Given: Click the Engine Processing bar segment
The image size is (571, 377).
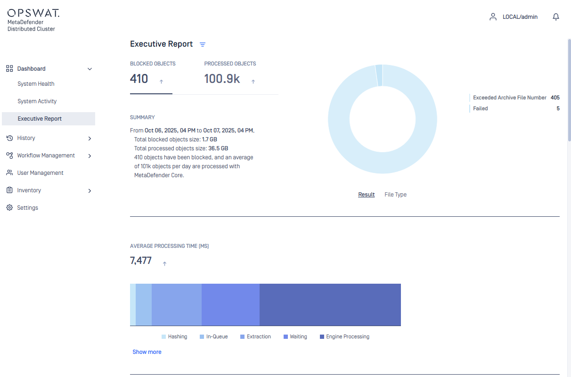Looking at the screenshot, I should point(330,304).
